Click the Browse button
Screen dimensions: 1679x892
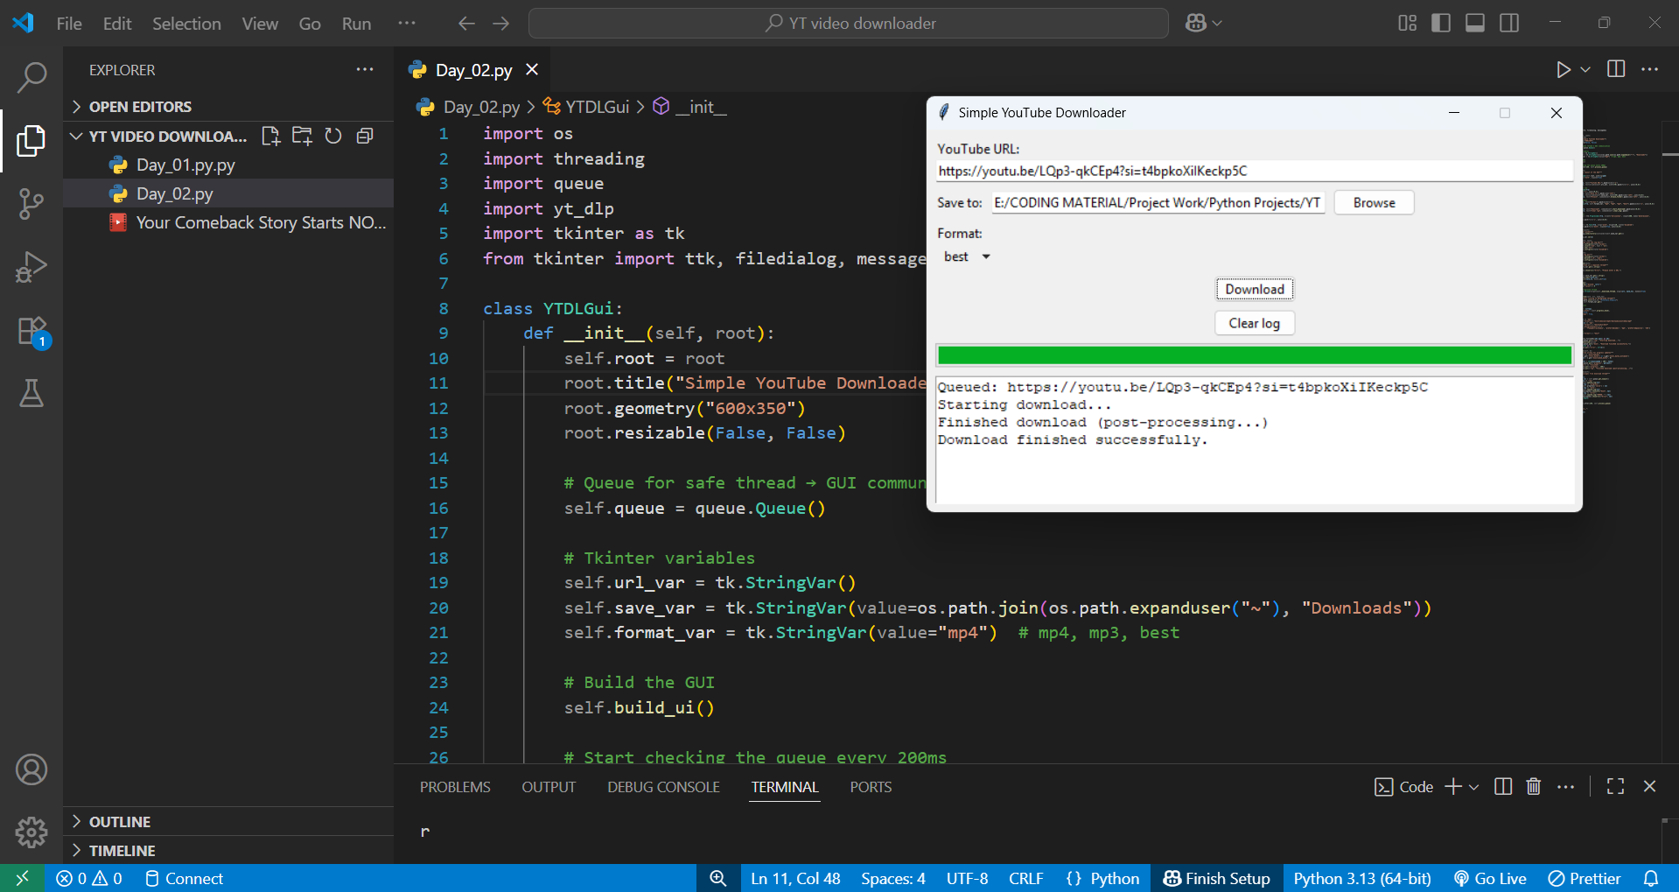tap(1374, 203)
